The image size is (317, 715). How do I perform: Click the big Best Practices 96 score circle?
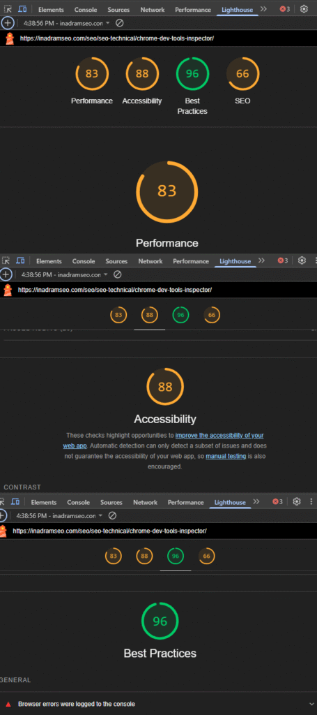[160, 621]
